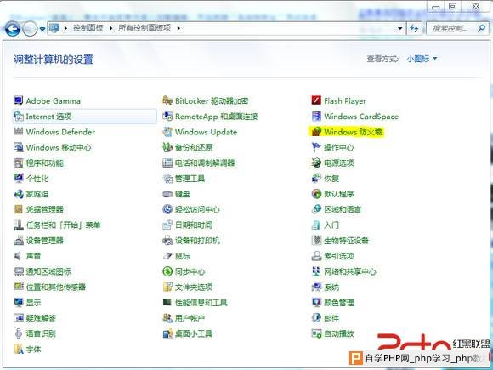493x370 pixels.
Task: Open the 设备和打印机 link
Action: point(197,241)
